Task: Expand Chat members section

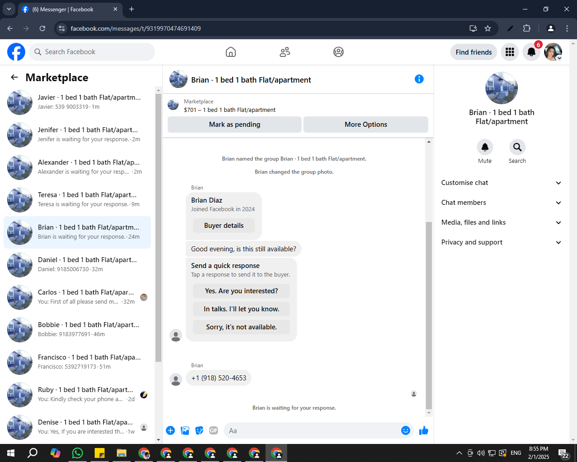Action: (501, 203)
